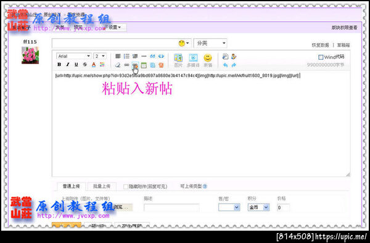Click the eraser clear-format icon

pyautogui.click(x=118, y=65)
